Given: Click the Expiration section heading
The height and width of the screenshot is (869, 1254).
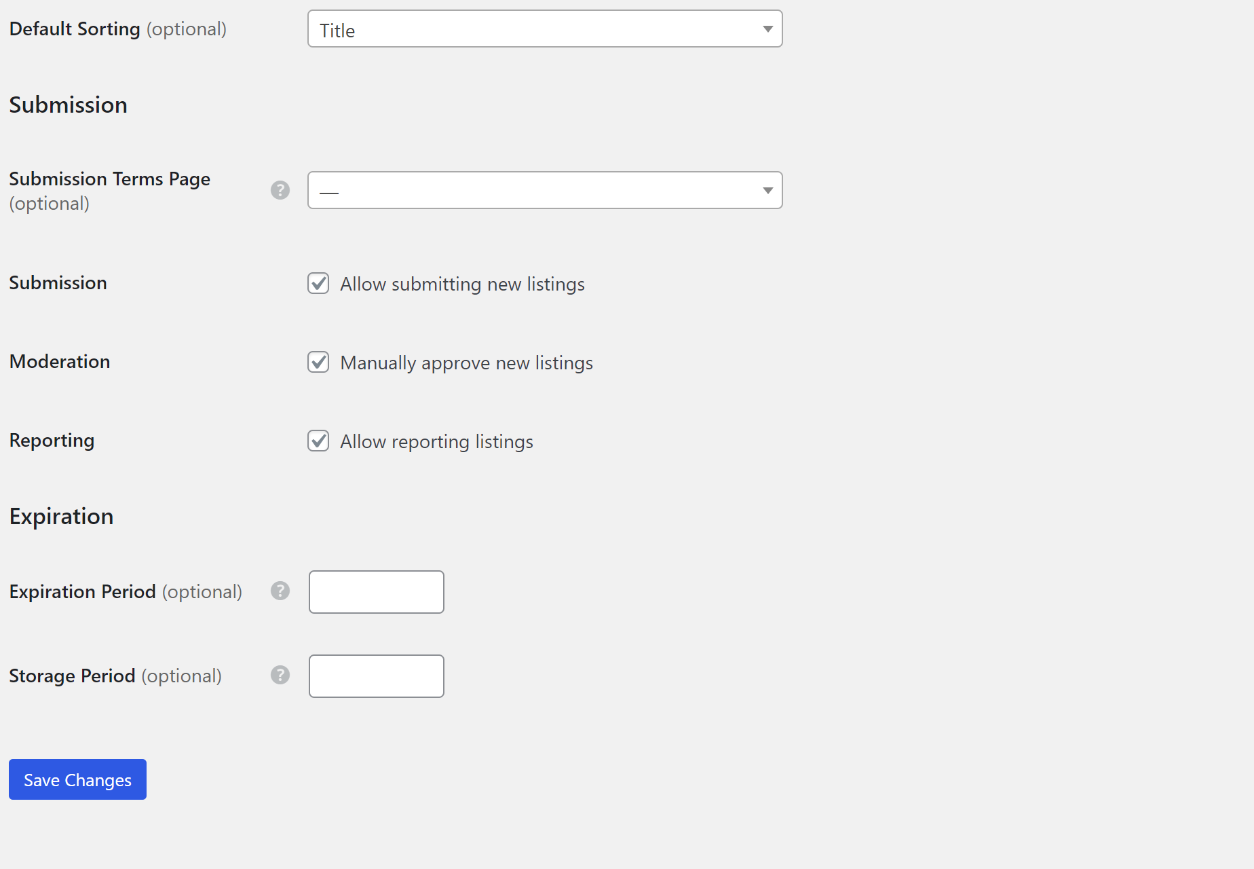Looking at the screenshot, I should tap(61, 517).
